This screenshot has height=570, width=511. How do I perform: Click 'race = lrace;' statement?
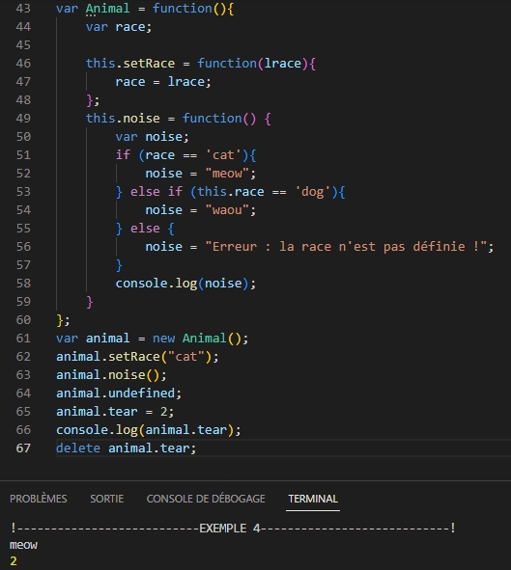click(x=163, y=82)
